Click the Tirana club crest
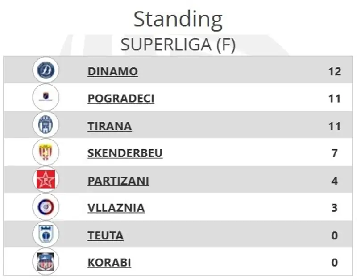 [46, 125]
